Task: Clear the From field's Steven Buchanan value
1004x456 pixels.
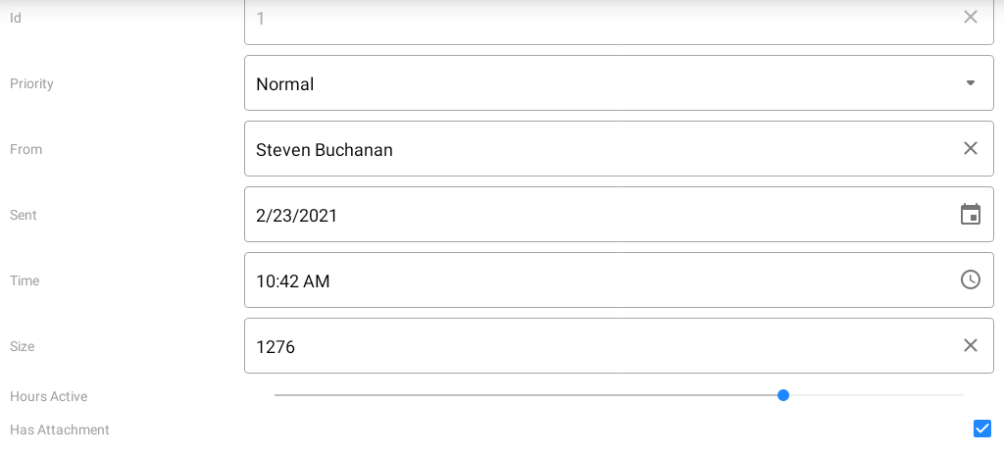Action: coord(971,148)
